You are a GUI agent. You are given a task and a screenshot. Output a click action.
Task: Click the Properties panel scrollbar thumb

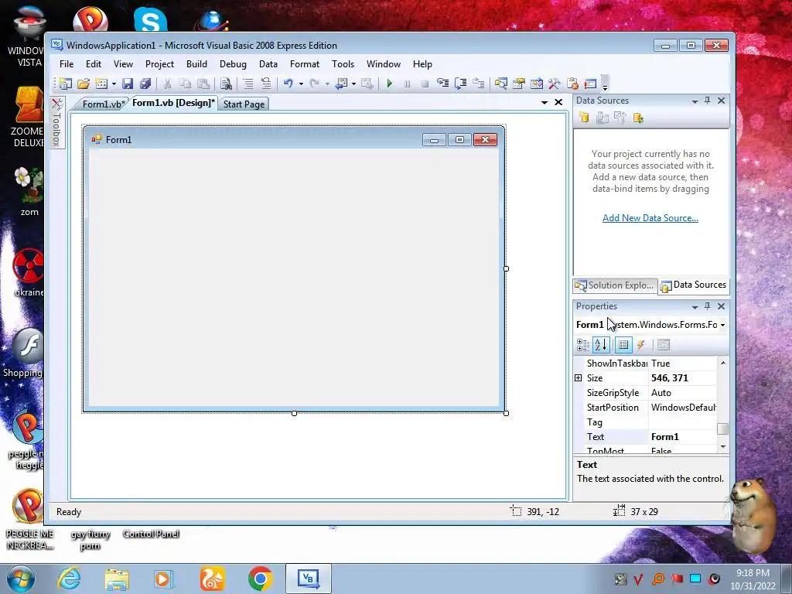click(x=723, y=428)
